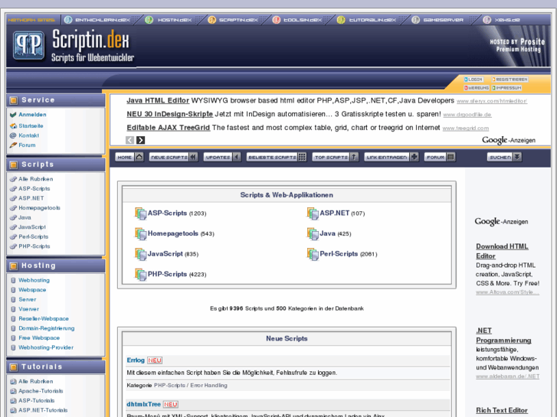
Task: Open Download HTML Editor Google ad
Action: pyautogui.click(x=502, y=251)
